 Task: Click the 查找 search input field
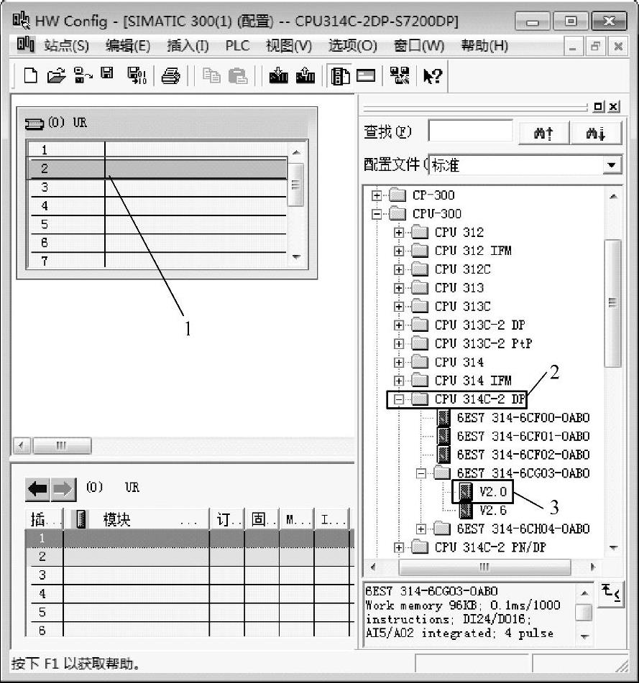tap(470, 131)
